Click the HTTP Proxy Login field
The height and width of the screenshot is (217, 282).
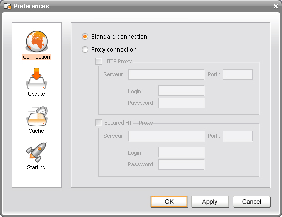click(x=181, y=90)
